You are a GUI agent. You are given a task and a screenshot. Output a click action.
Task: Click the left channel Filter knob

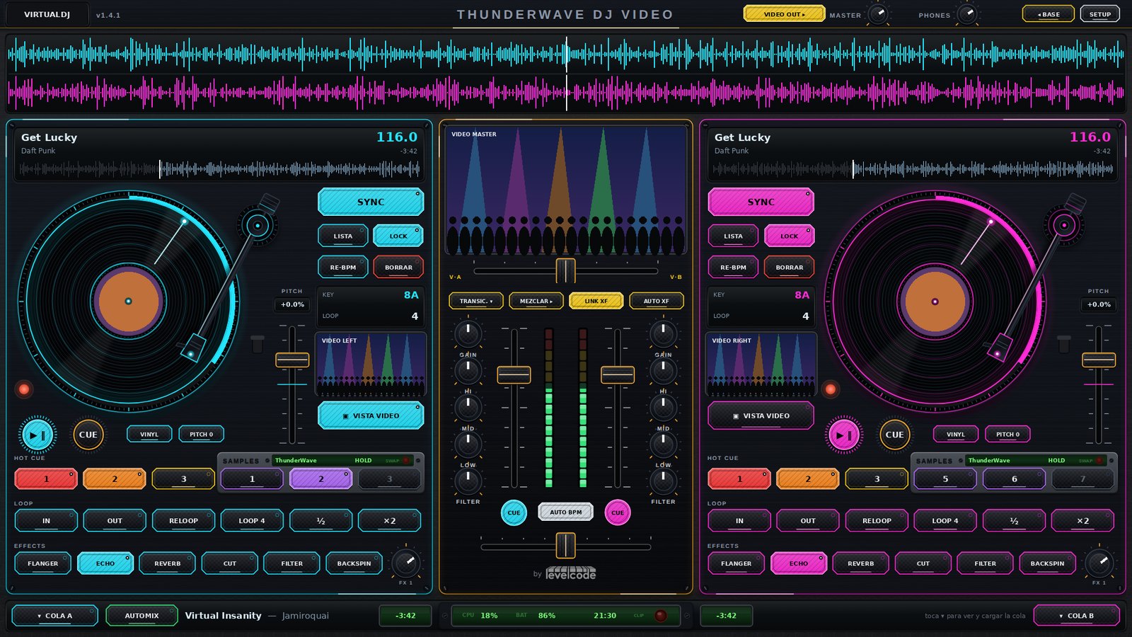(x=468, y=481)
